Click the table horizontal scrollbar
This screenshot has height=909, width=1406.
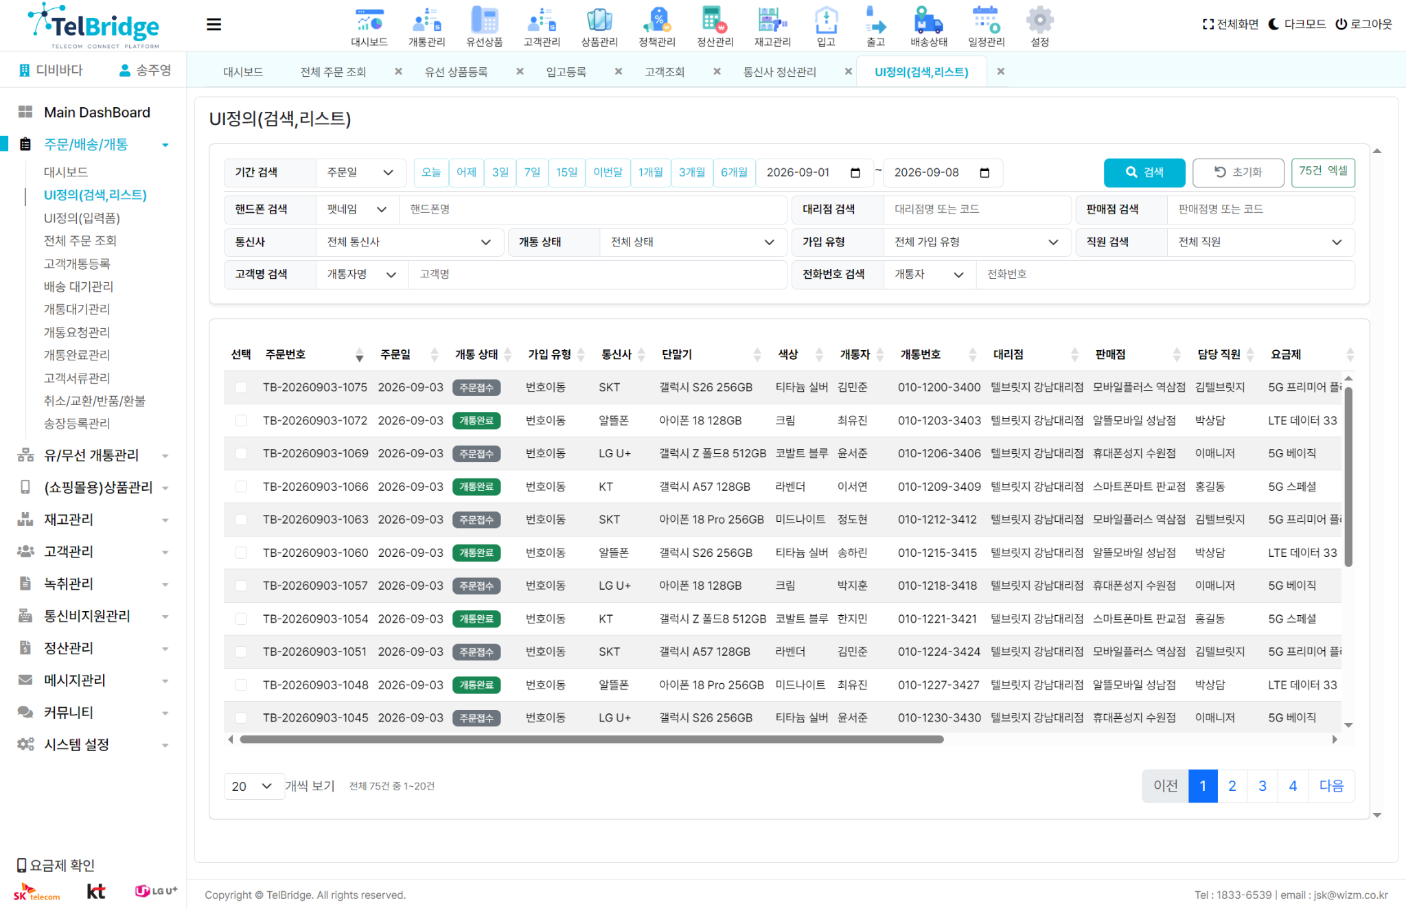coord(592,739)
